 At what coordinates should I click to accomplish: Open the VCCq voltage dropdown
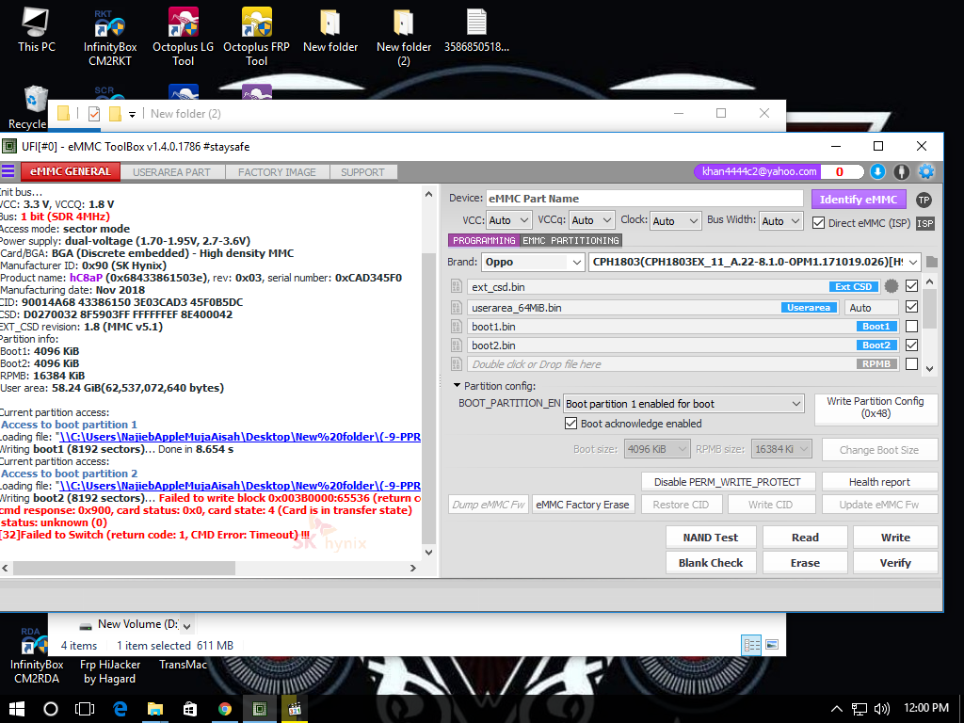[x=591, y=220]
